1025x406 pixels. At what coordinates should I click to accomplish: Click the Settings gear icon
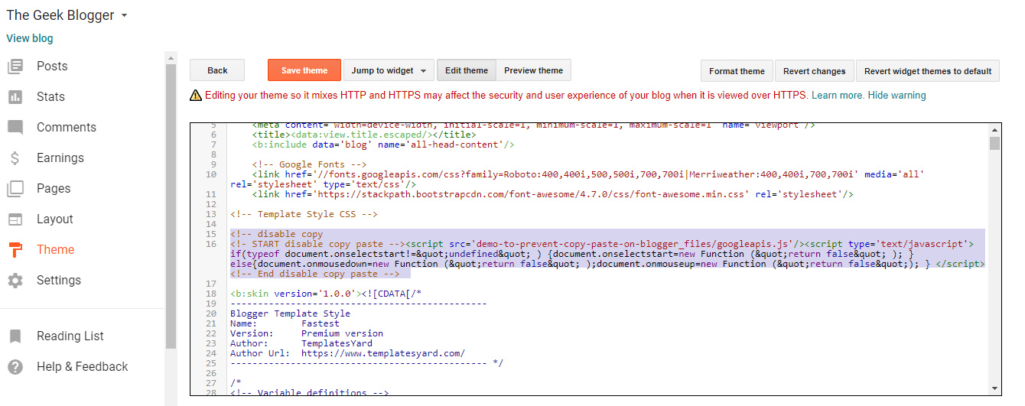tap(15, 281)
